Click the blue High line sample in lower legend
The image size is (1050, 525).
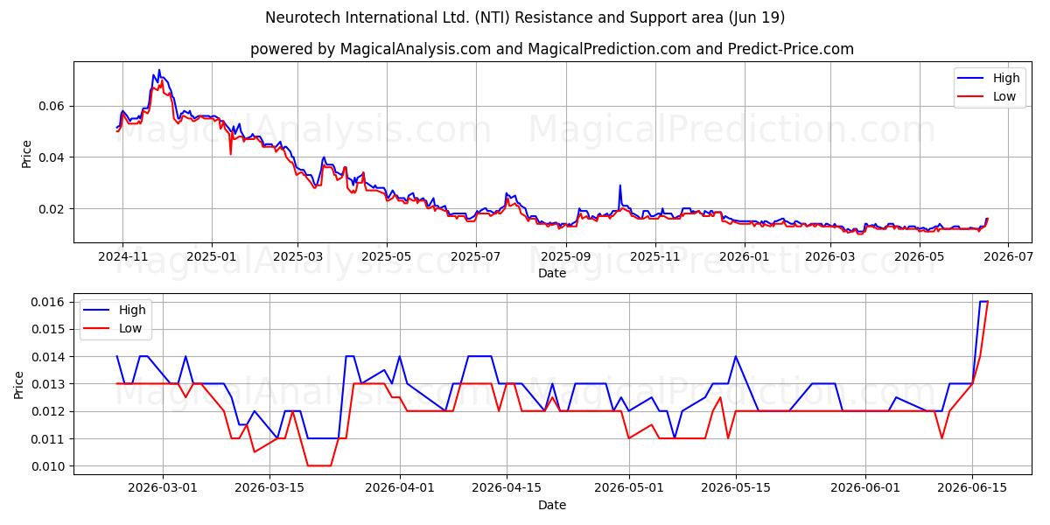96,311
